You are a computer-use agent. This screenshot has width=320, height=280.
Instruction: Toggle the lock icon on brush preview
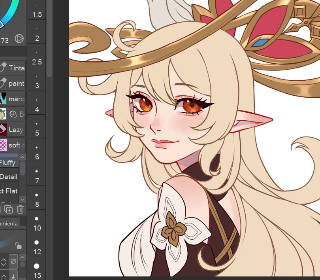coord(18,246)
